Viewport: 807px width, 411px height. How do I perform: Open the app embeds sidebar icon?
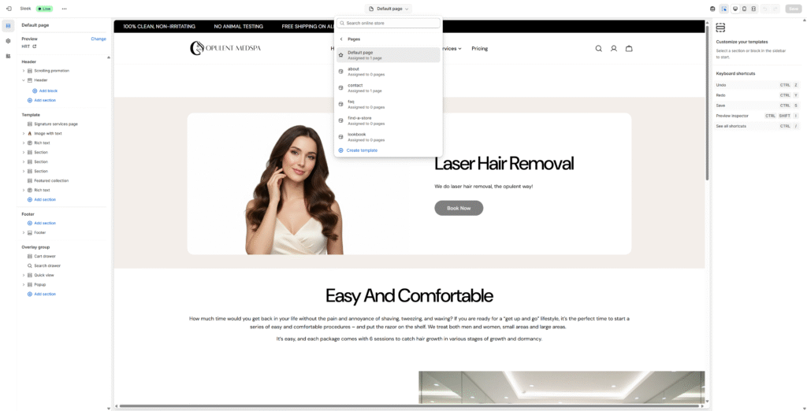pos(8,55)
